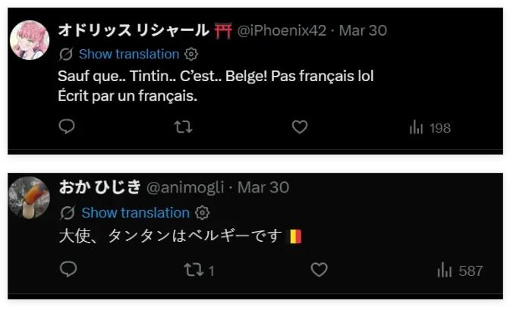Viewport: 510px width, 310px height.
Task: Open the Mar 30 timestamp on iPhoenix42 tweet
Action: click(363, 30)
